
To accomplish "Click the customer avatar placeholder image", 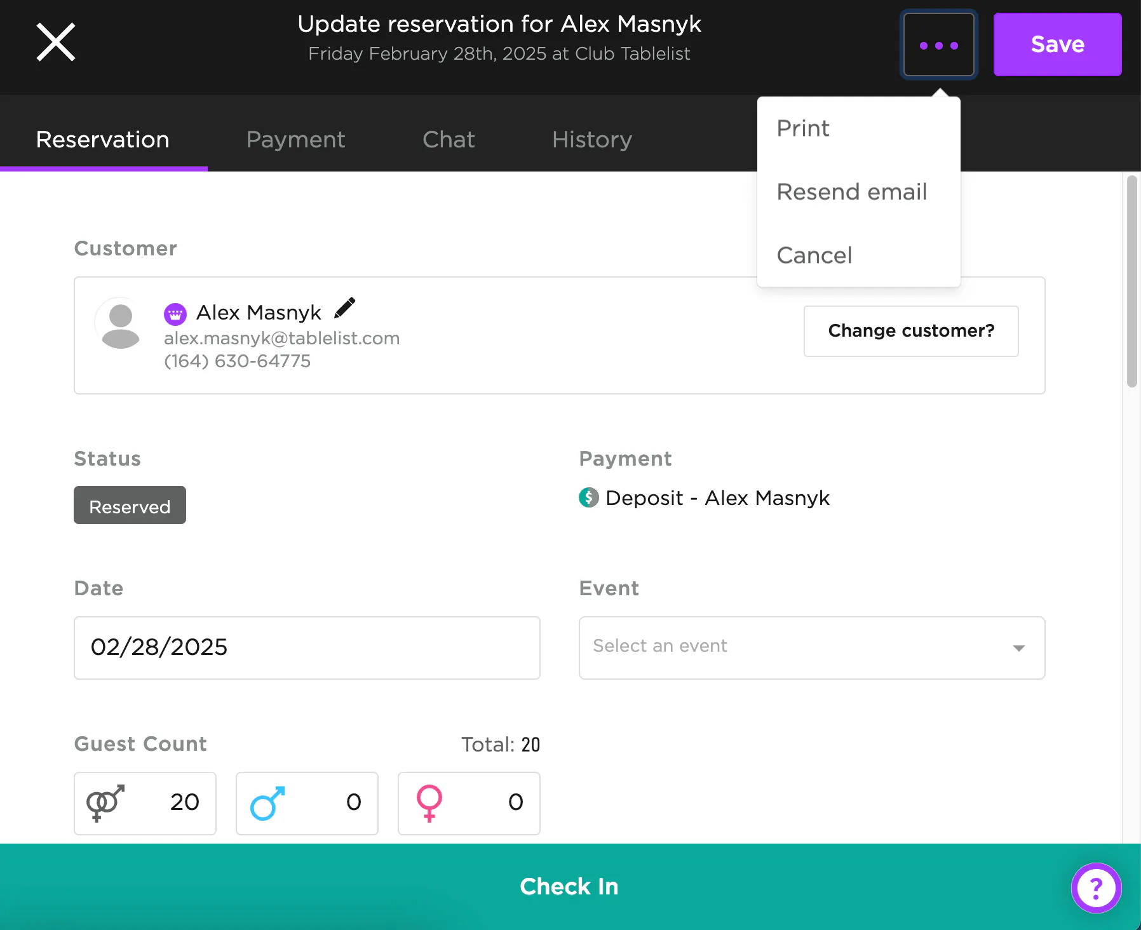I will coord(121,323).
